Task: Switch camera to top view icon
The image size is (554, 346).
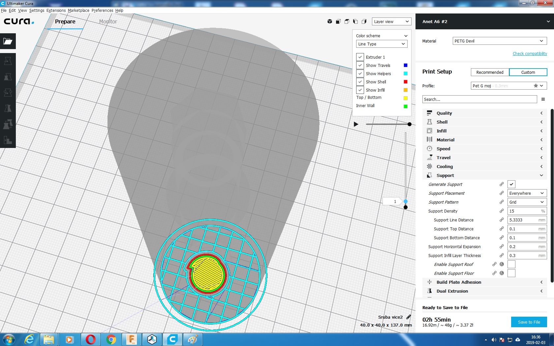Action: point(347,21)
